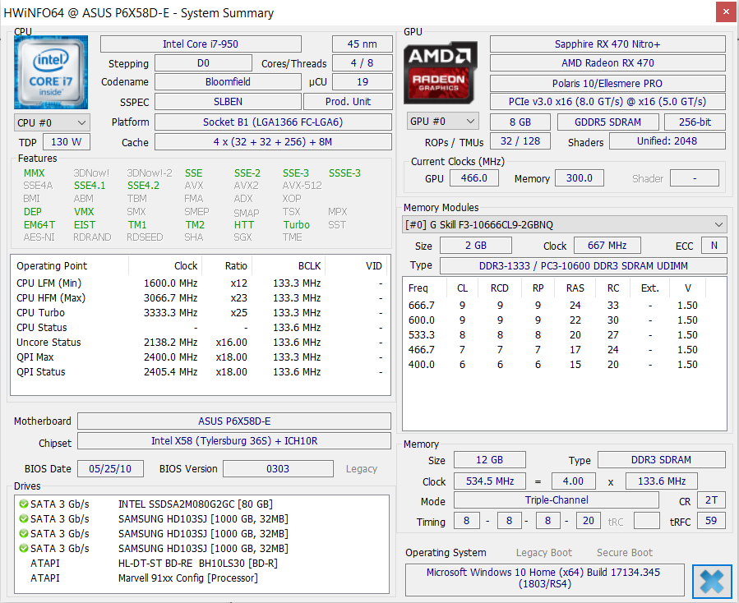Click the ECC value N
Screen dimensions: 739x603
point(714,246)
